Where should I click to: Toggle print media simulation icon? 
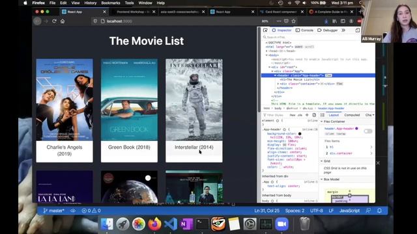pos(314,115)
